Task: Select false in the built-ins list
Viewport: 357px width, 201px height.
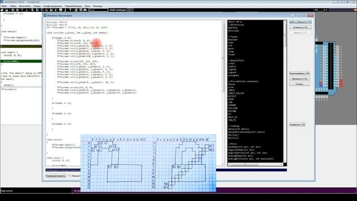Action: pyautogui.click(x=231, y=84)
